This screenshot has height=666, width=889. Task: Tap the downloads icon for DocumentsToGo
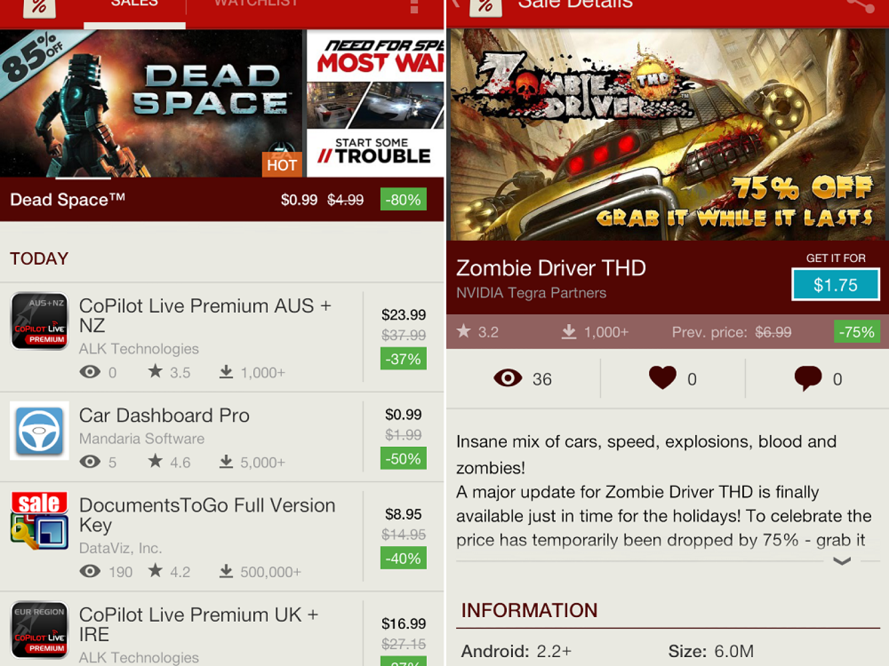coord(226,571)
